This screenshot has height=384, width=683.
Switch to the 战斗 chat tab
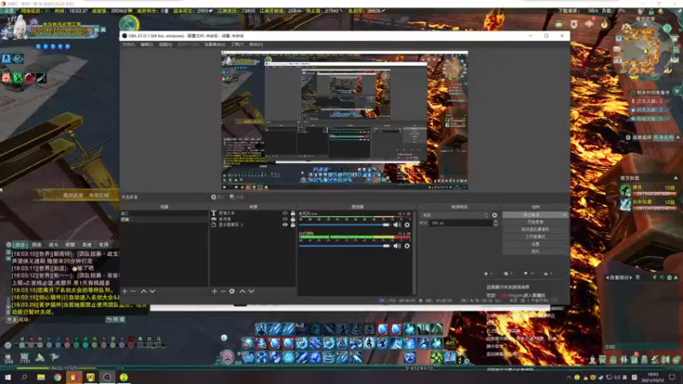pyautogui.click(x=53, y=245)
